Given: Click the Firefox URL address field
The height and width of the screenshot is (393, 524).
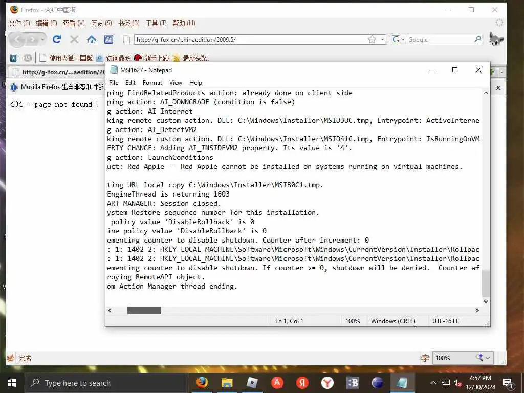Looking at the screenshot, I should pyautogui.click(x=251, y=40).
